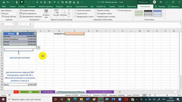The width and height of the screenshot is (182, 102).
Task: Click Поделиться share button
Action: click(173, 7)
